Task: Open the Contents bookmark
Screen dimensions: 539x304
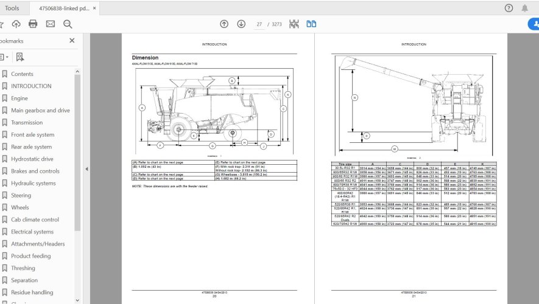Action: point(22,74)
